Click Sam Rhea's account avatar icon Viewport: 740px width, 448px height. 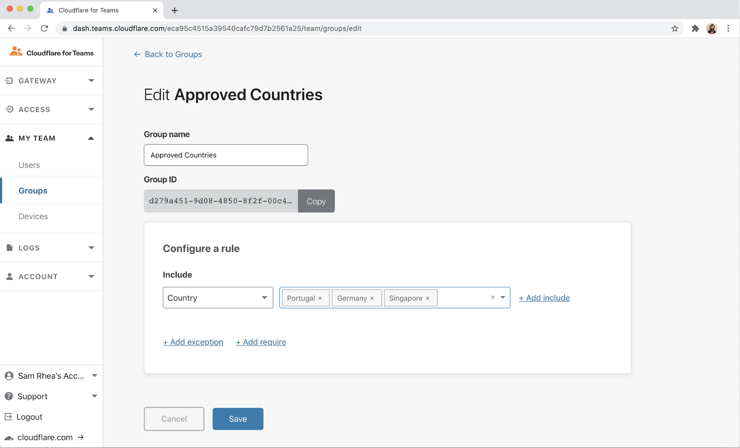pyautogui.click(x=9, y=376)
